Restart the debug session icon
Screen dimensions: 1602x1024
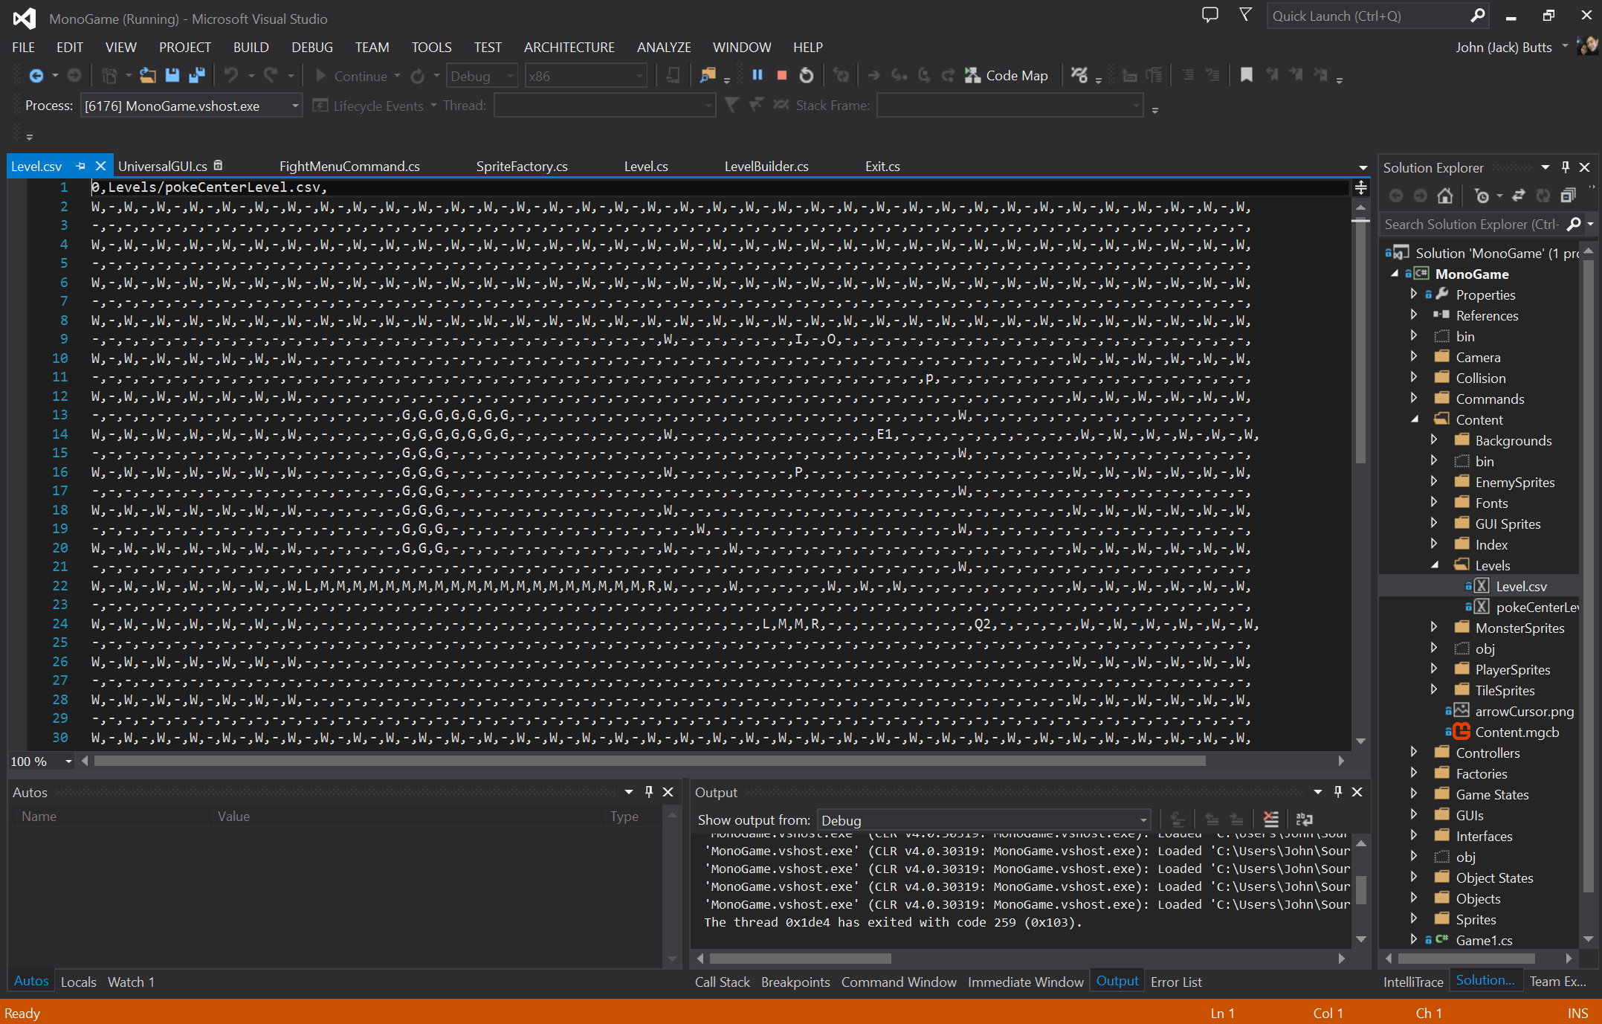(807, 75)
